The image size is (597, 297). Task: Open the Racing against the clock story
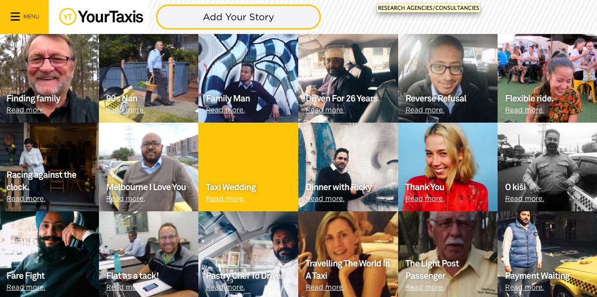[x=49, y=167]
